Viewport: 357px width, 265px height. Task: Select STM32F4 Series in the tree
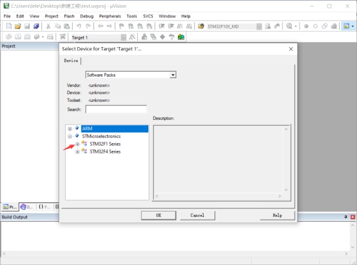pyautogui.click(x=105, y=152)
